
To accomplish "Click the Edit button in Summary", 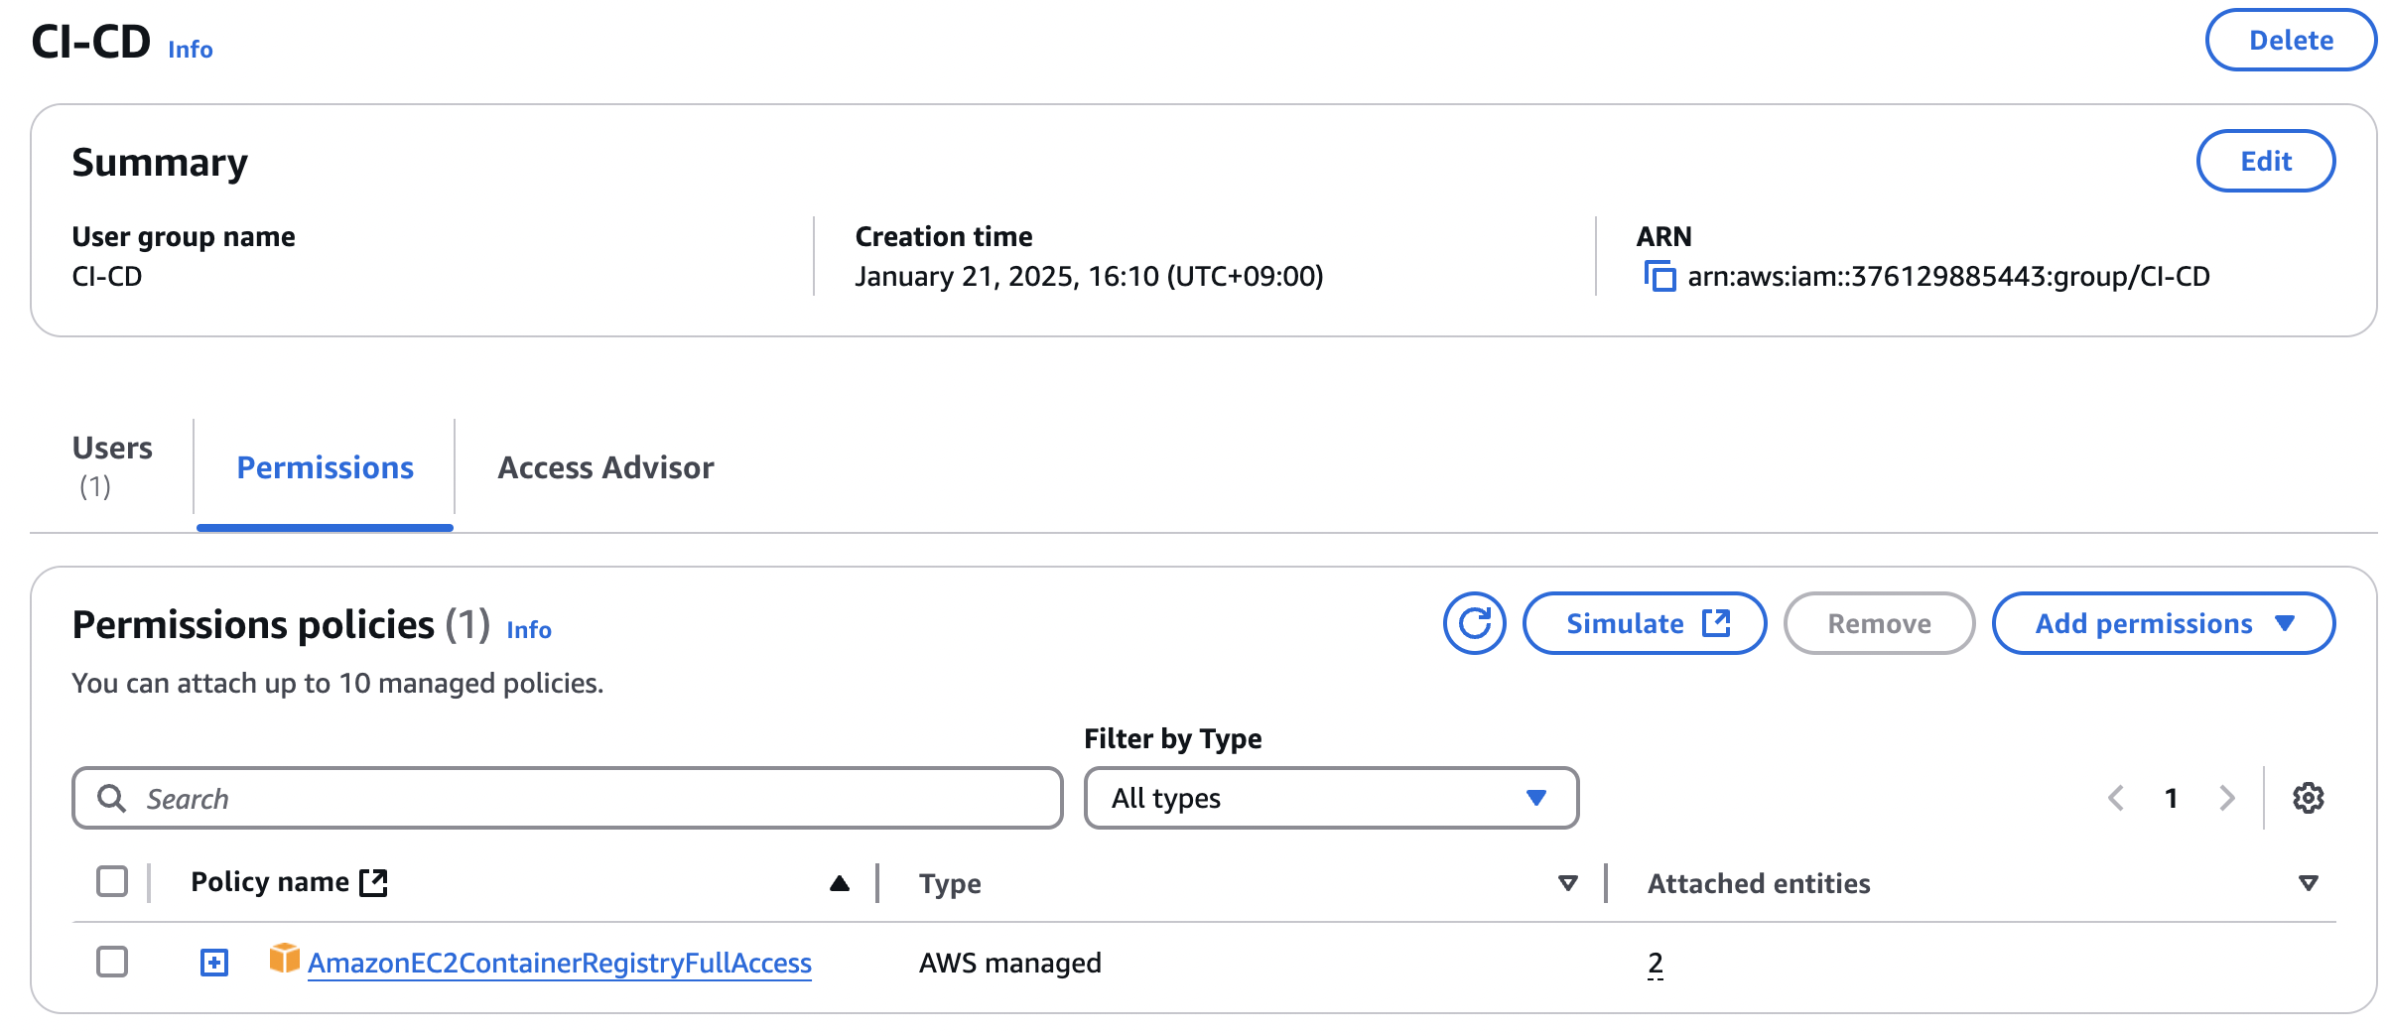I will pos(2265,161).
